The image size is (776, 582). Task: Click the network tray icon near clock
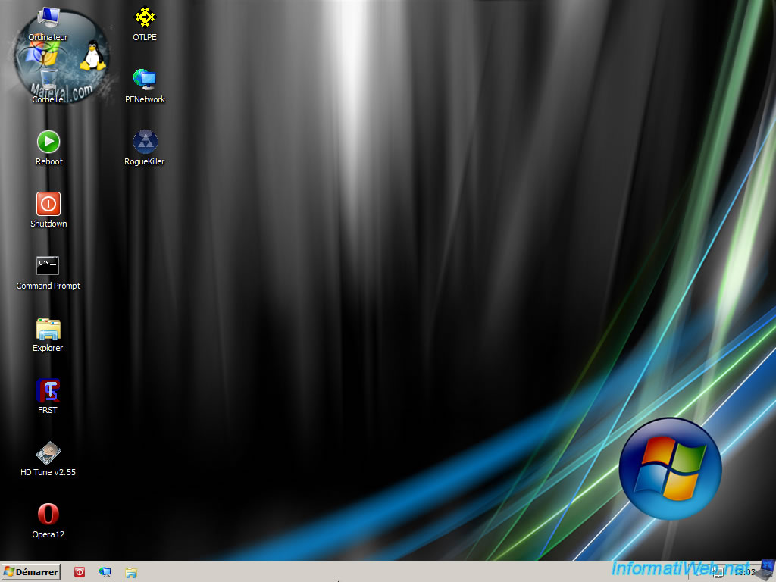[718, 572]
